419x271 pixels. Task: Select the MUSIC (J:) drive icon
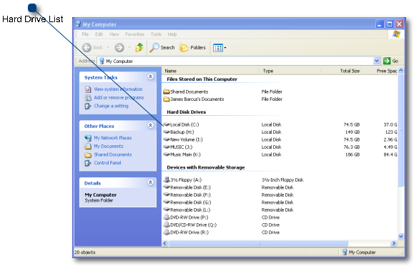point(167,147)
